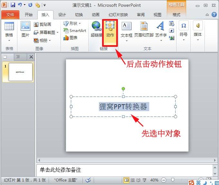
Task: Click the 40% zoom level
Action: tap(154, 180)
